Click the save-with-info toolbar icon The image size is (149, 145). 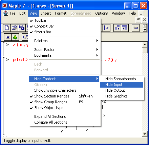pos(22,28)
